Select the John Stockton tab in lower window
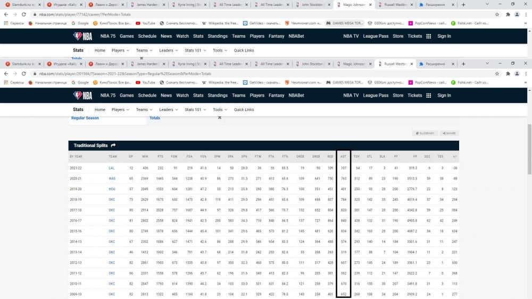The height and width of the screenshot is (299, 532). pyautogui.click(x=312, y=64)
